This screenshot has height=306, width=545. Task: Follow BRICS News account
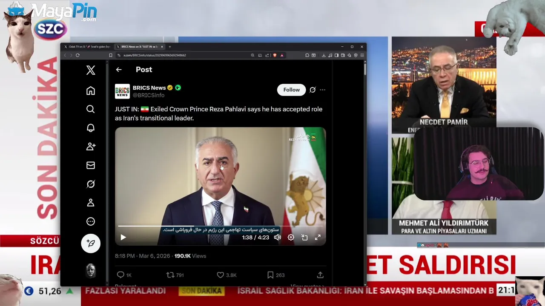point(292,90)
